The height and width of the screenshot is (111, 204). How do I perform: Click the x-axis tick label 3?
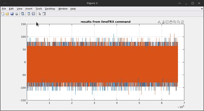(x=94, y=103)
